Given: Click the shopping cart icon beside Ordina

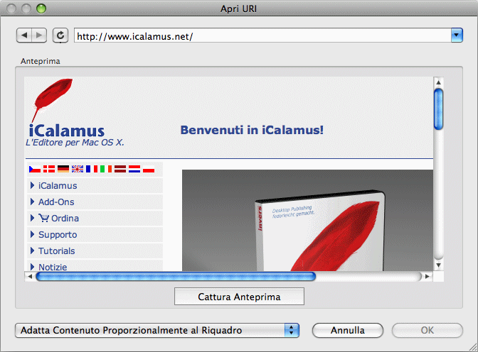Looking at the screenshot, I should [43, 218].
